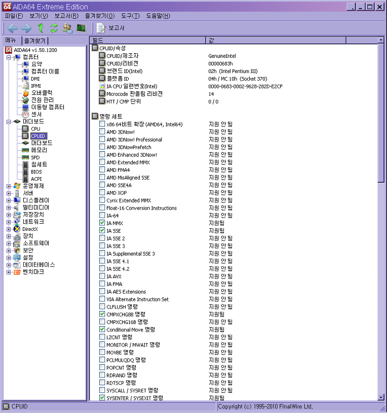
Task: Open the IPMI tree item
Action: [x=36, y=86]
